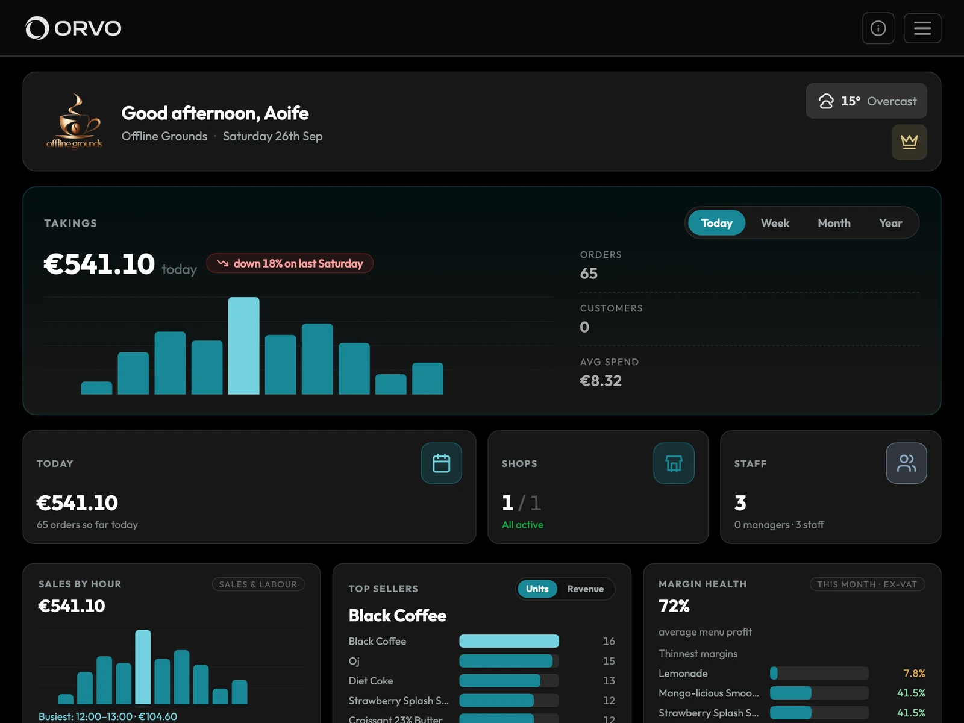The image size is (964, 723).
Task: Open the info circle icon
Action: pos(878,28)
